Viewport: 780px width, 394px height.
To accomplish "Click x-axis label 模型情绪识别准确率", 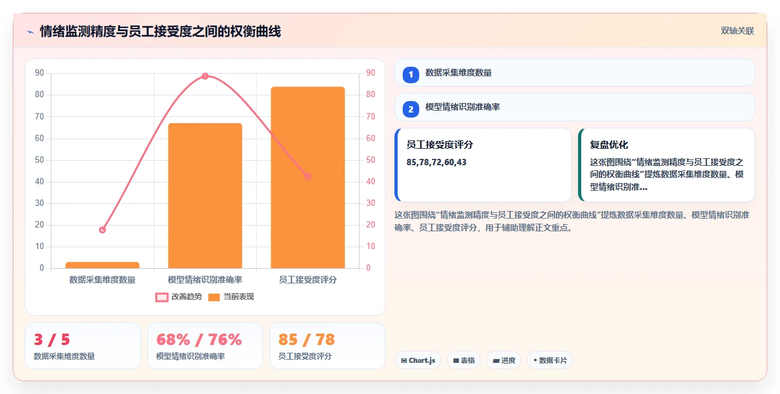I will tap(205, 280).
